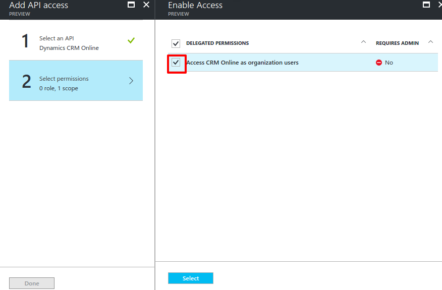Click the REQUIRES ADMIN column header text

point(397,43)
